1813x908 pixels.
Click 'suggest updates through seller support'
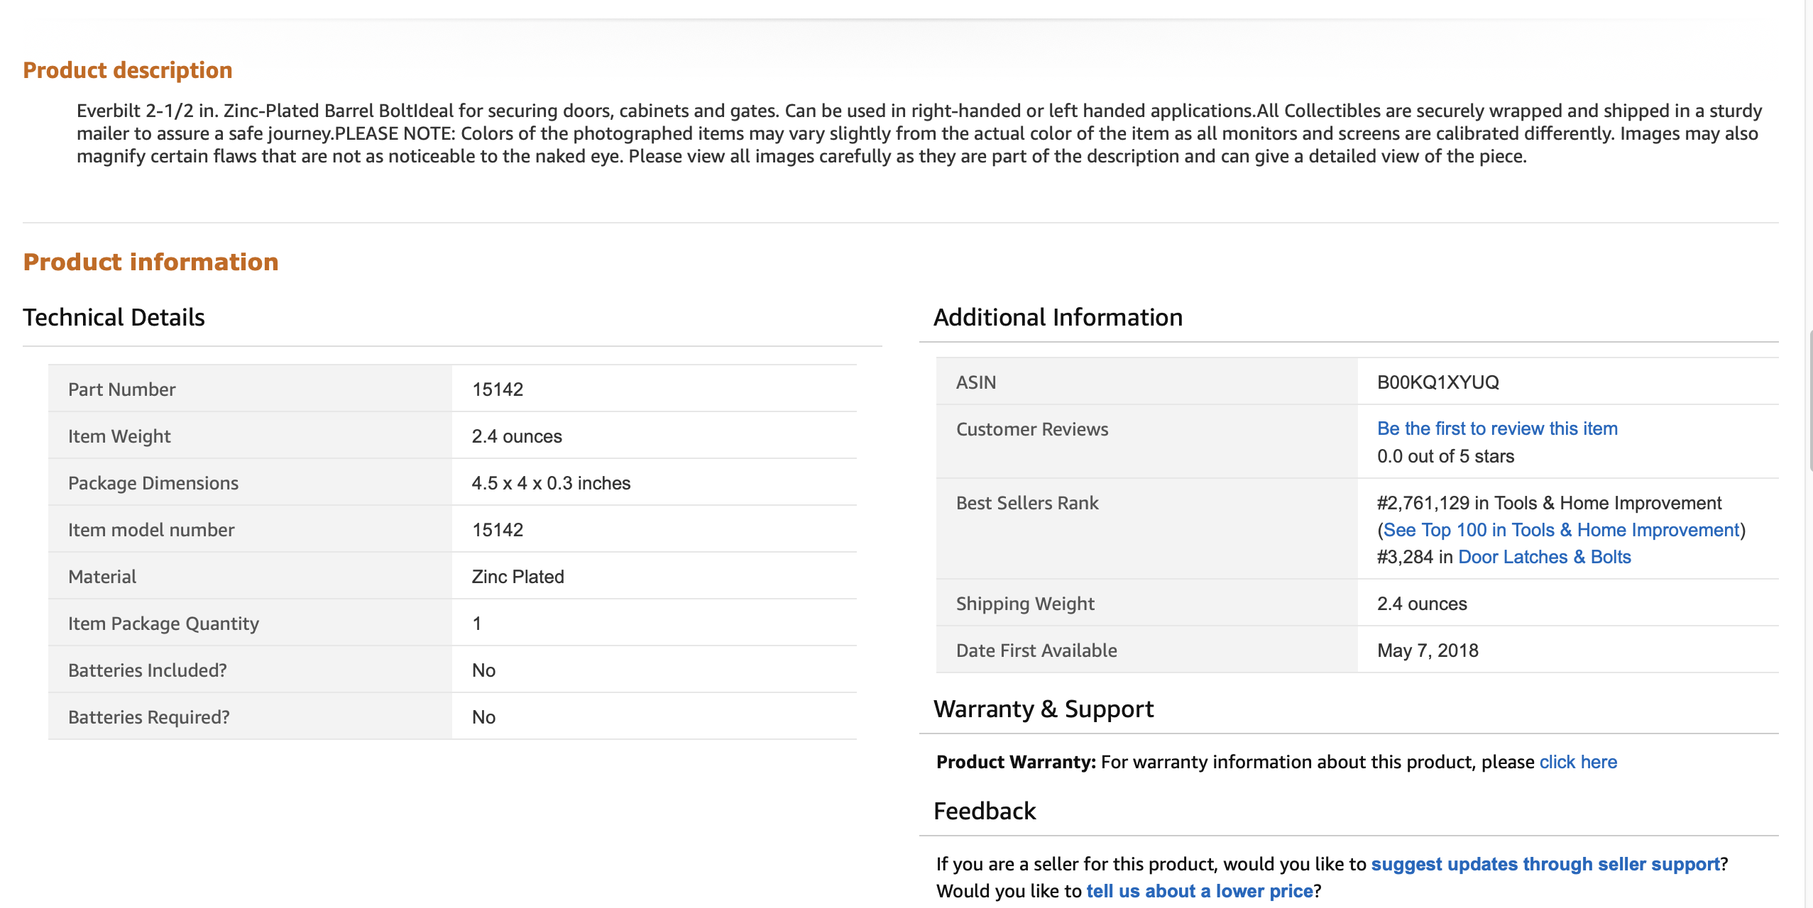(1545, 864)
